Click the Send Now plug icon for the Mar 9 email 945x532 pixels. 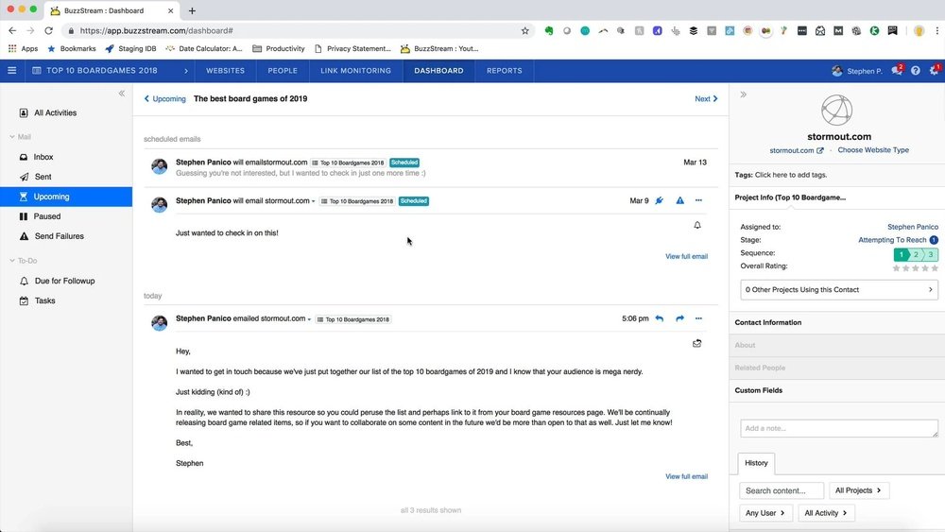660,200
